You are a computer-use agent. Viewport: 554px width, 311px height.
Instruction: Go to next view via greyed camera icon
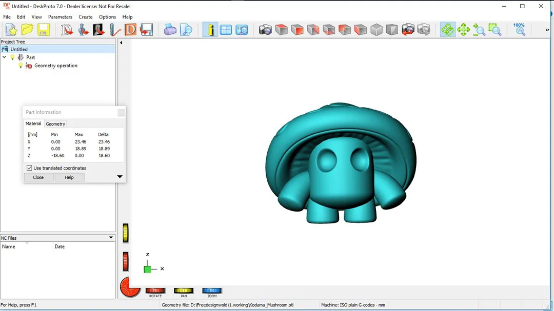424,30
